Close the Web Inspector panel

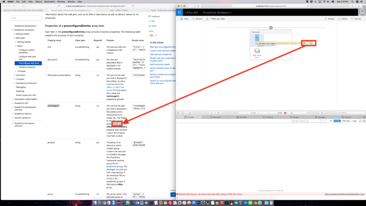178,113
